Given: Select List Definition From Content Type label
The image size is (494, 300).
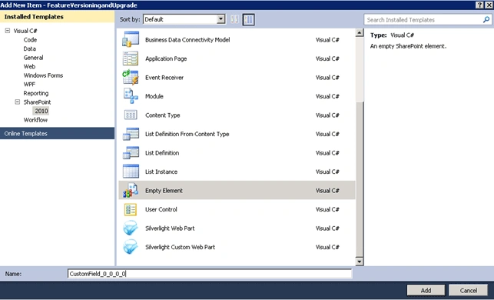Looking at the screenshot, I should (187, 134).
